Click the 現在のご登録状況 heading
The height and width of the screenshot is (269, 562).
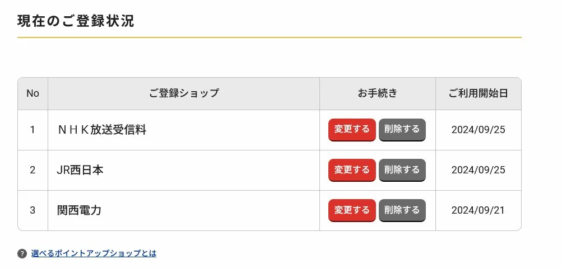point(76,21)
